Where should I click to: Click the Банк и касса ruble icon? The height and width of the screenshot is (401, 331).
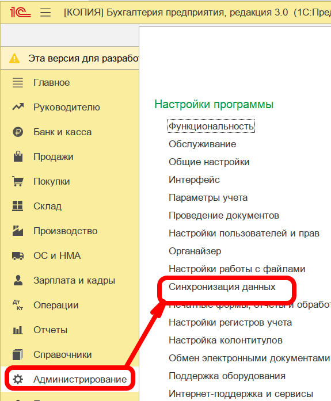pos(18,132)
